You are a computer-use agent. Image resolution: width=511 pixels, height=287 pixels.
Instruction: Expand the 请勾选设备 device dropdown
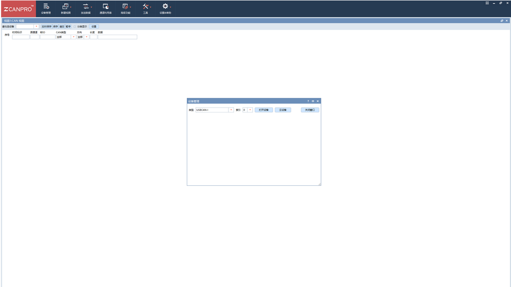(x=36, y=27)
